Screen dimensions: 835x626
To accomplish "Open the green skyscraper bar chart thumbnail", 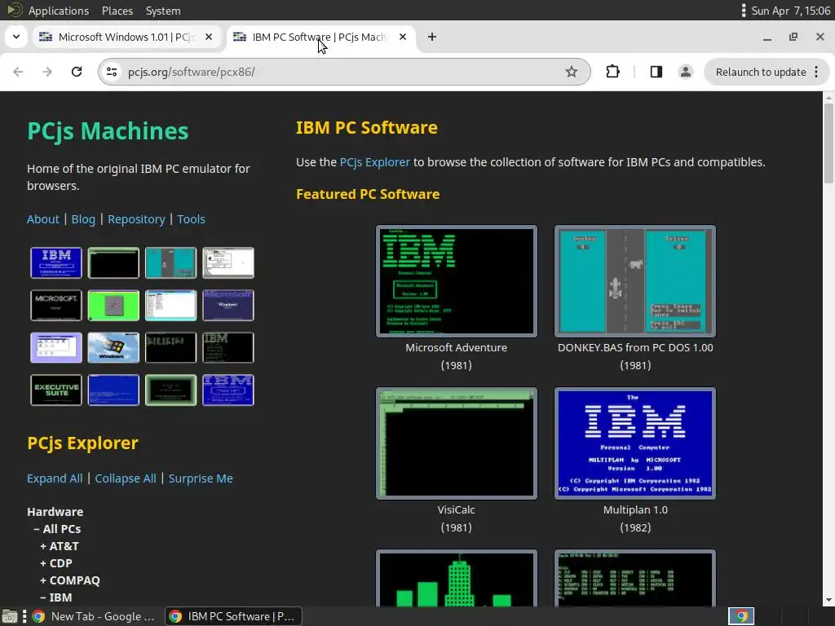I will [457, 579].
